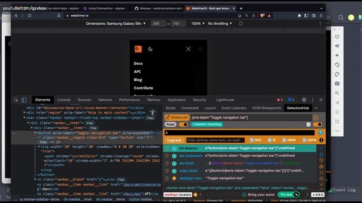This screenshot has height=203, width=362.
Task: Switch to the Network tab
Action: point(105,100)
